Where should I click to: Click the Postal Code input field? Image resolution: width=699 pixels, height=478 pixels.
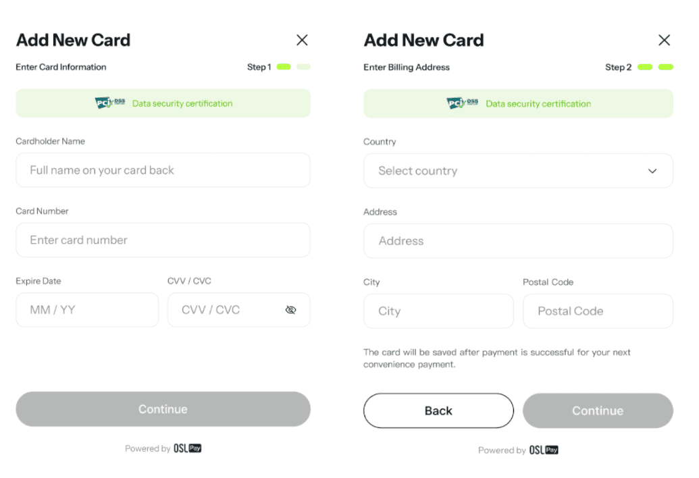pyautogui.click(x=598, y=311)
